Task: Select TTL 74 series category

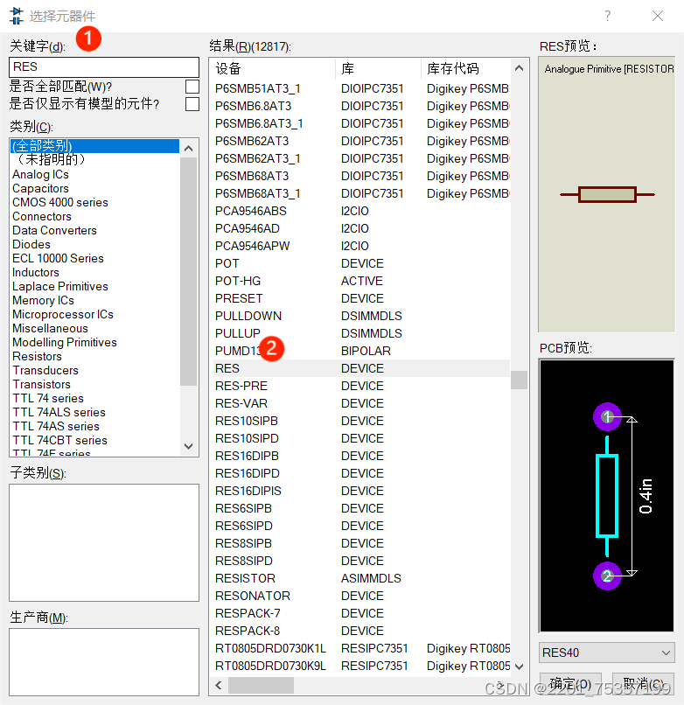Action: coord(48,398)
